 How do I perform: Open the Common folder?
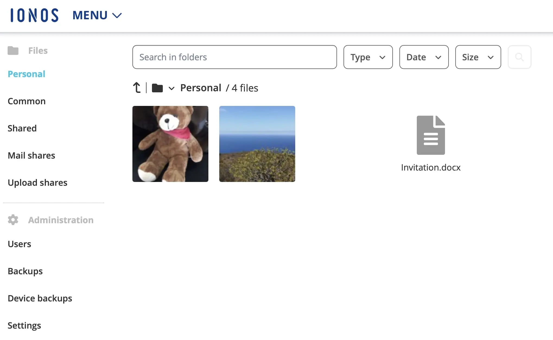point(27,101)
